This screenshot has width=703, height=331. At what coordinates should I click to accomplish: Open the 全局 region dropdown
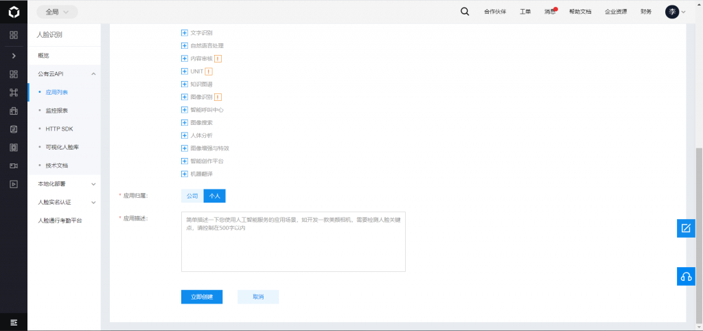57,12
